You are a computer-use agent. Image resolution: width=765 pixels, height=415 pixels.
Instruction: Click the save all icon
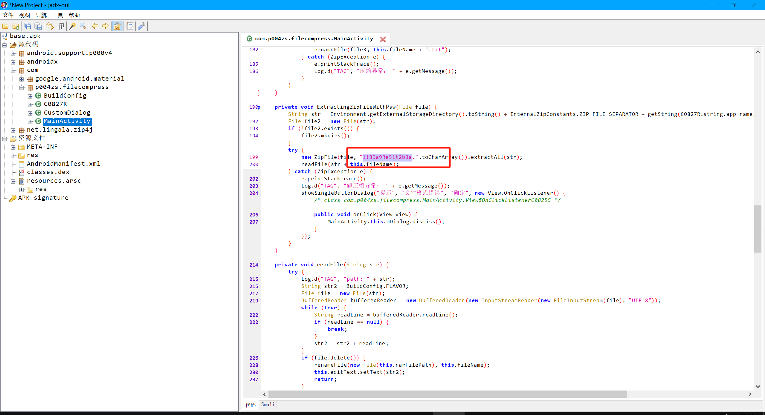pyautogui.click(x=28, y=26)
